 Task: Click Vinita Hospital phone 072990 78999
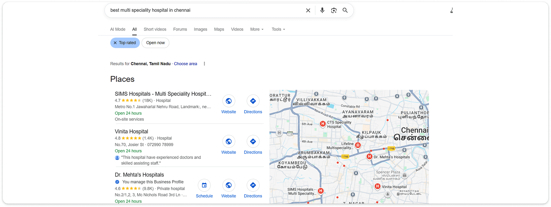tap(160, 145)
